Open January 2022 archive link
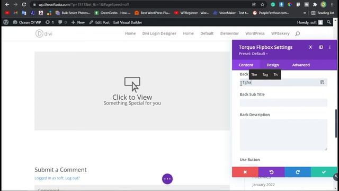This screenshot has width=339, height=191. tap(263, 185)
